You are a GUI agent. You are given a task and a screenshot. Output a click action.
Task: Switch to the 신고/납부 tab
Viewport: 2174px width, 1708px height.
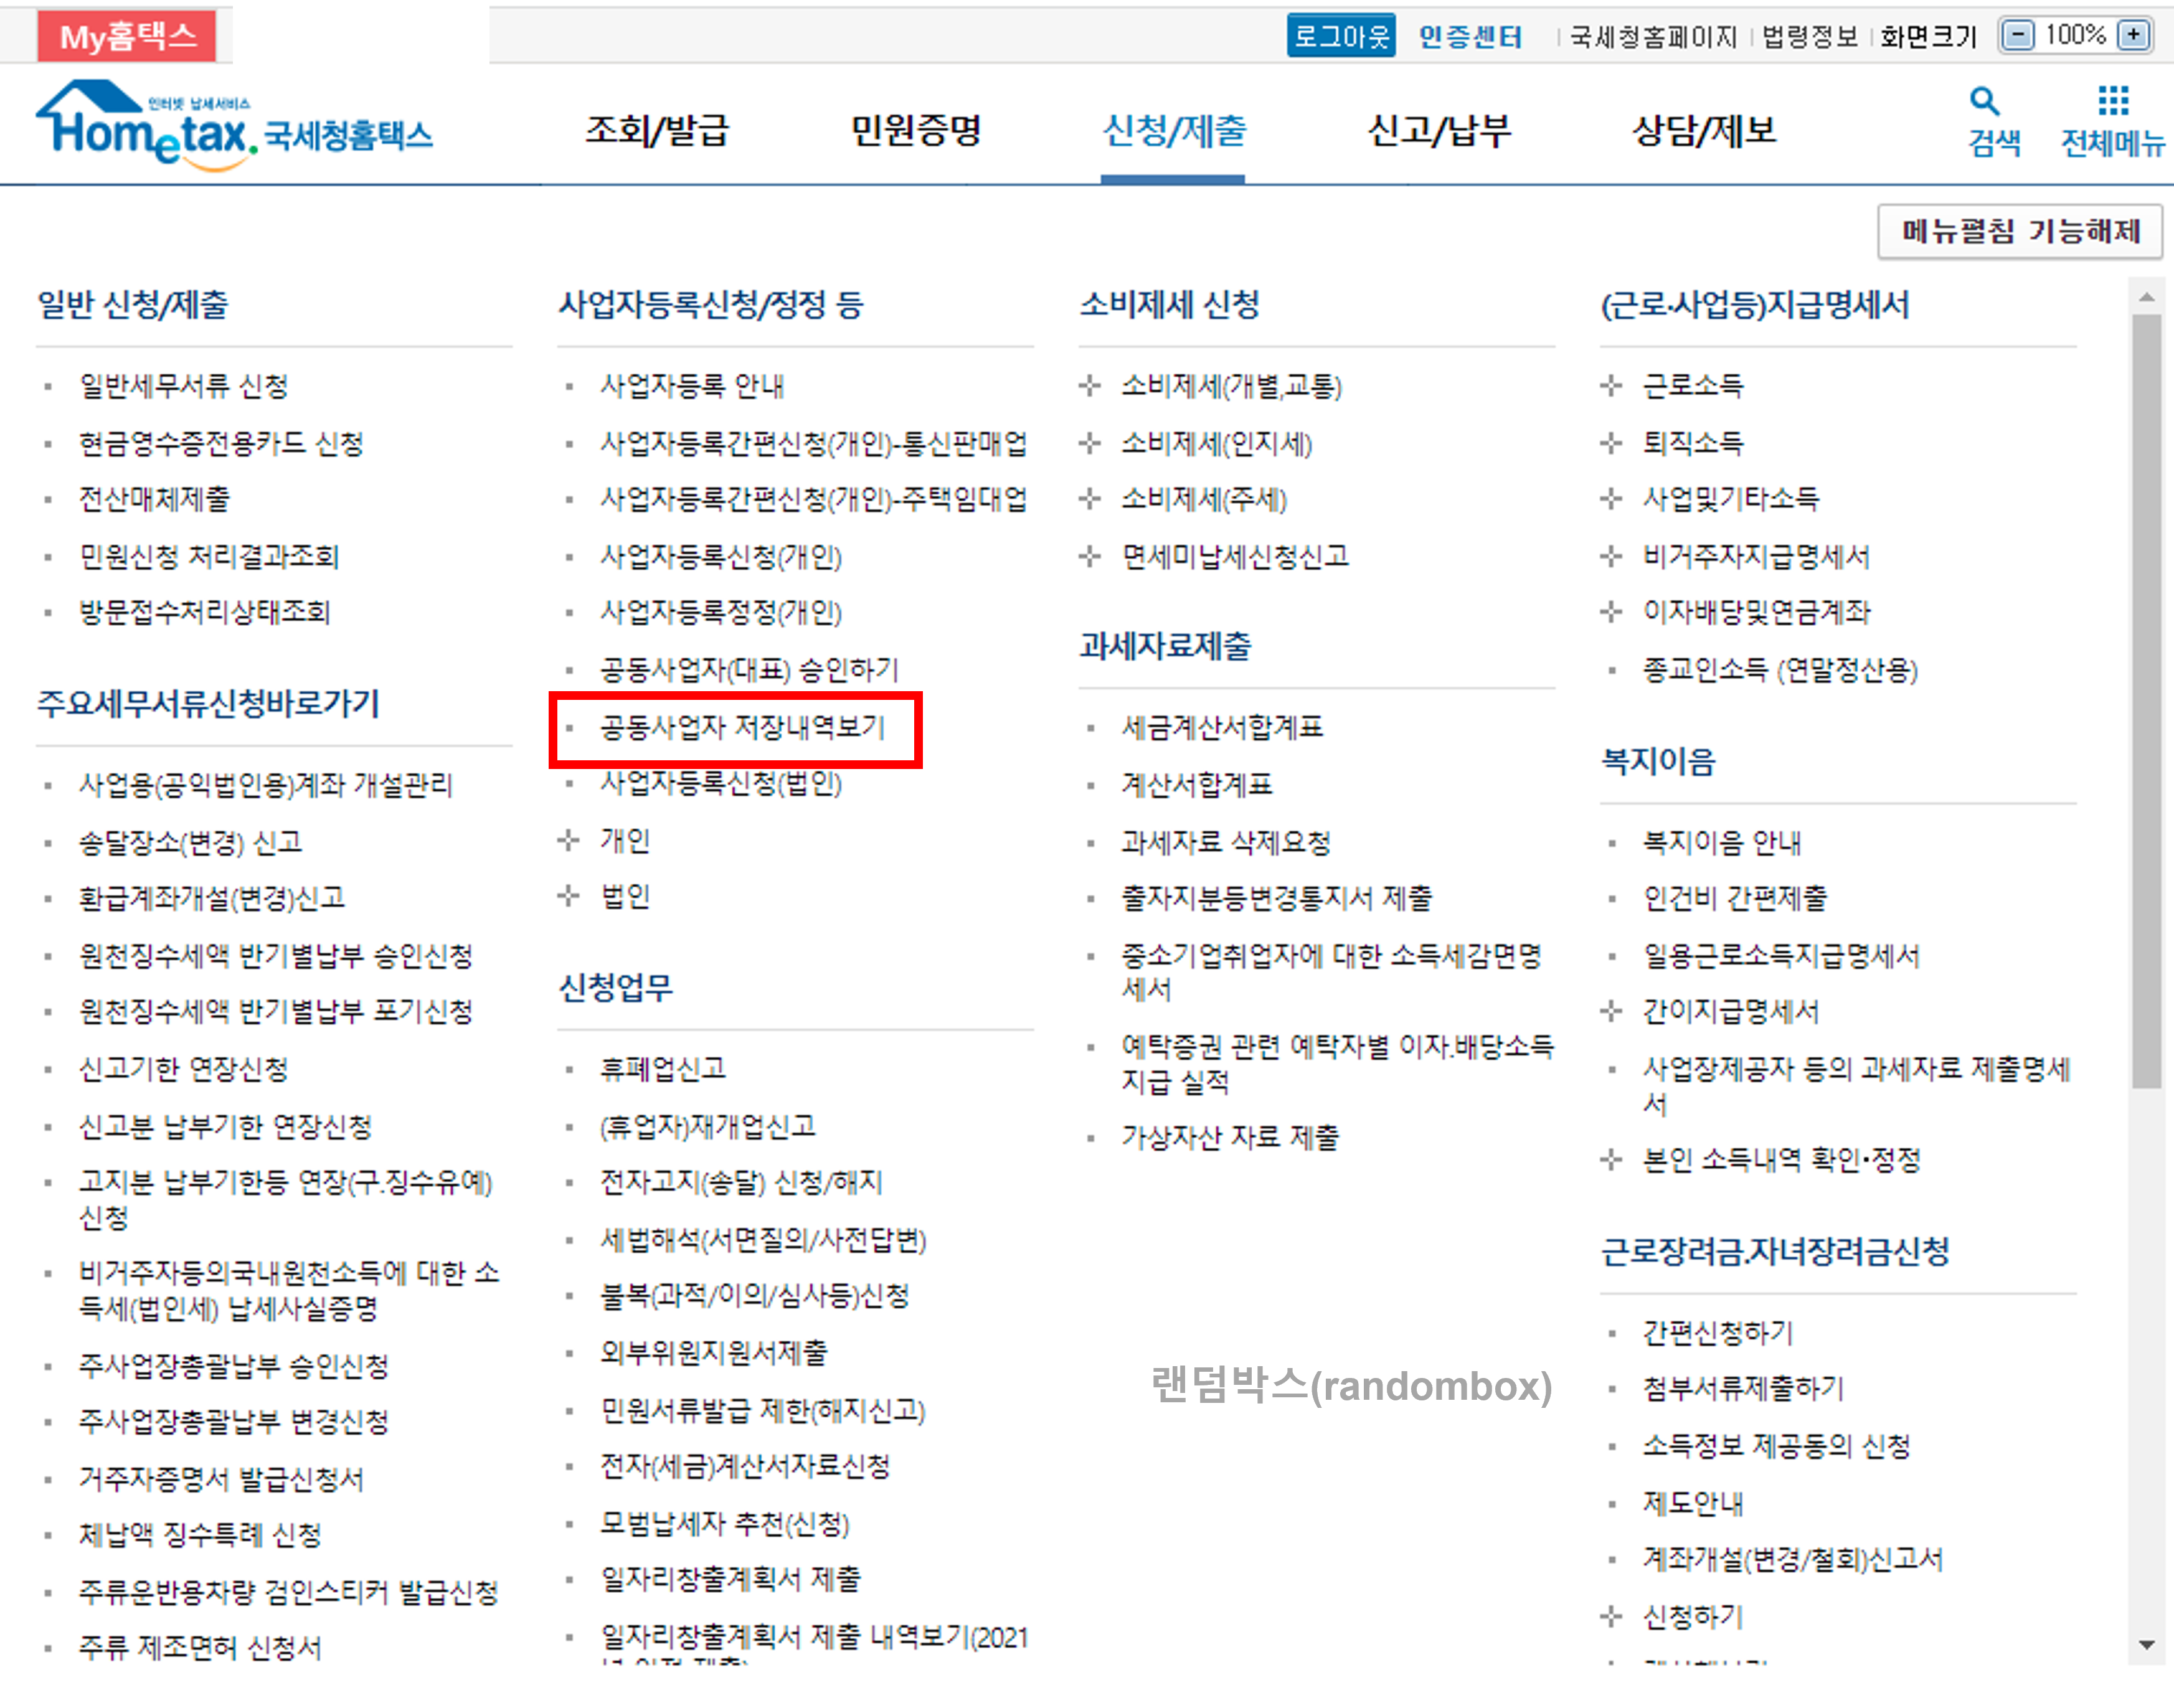[1441, 130]
